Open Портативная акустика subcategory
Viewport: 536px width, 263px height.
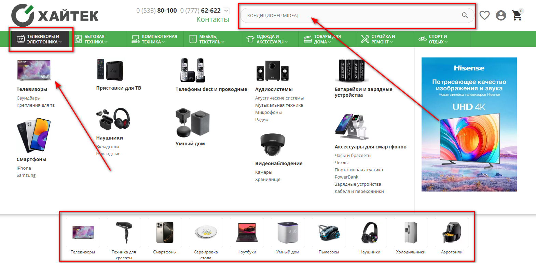359,170
